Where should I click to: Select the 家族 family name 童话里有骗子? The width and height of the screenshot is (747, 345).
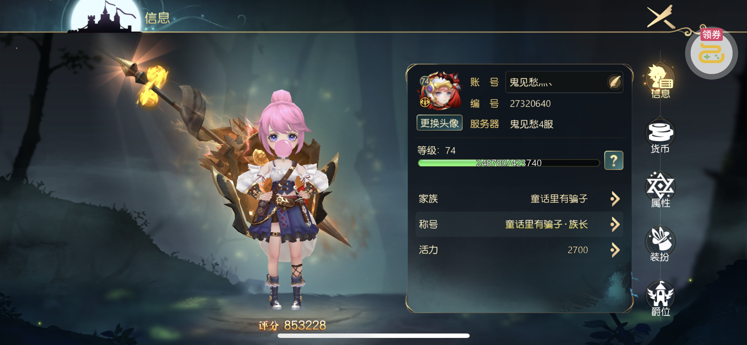click(x=559, y=199)
